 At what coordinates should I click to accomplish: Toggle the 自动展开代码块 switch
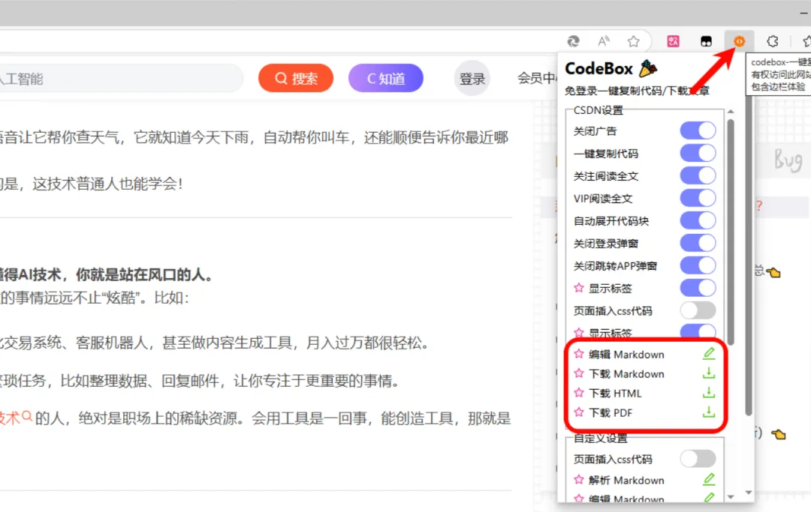(x=698, y=220)
